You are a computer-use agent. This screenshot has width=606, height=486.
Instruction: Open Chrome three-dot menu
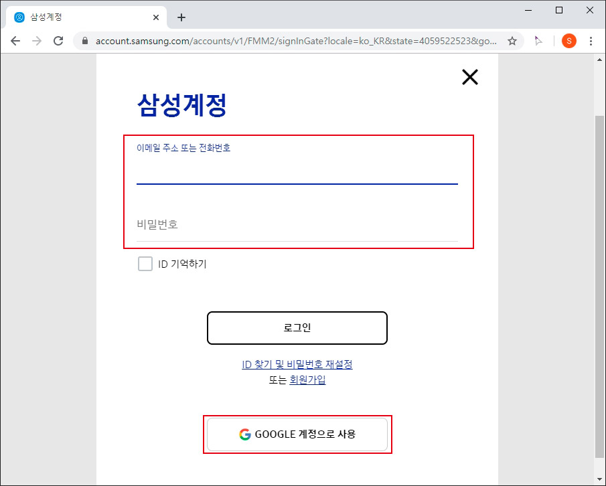[x=591, y=41]
